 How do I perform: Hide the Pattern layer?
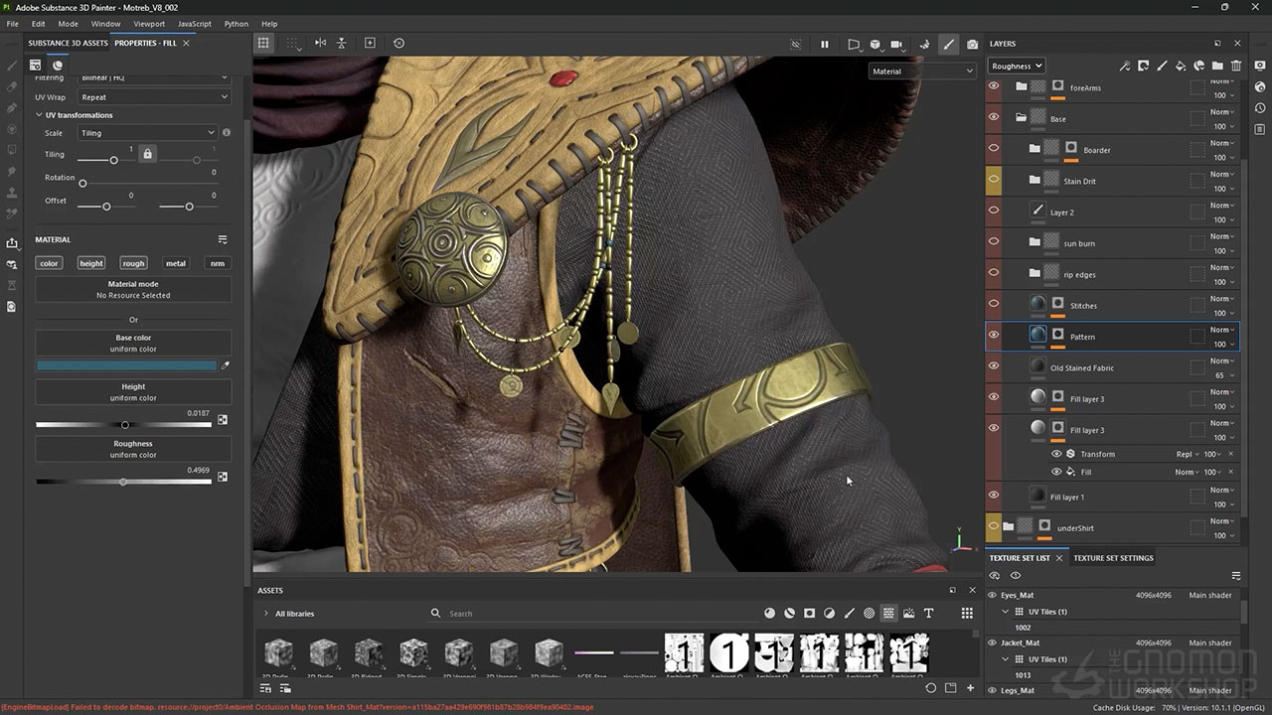click(993, 336)
